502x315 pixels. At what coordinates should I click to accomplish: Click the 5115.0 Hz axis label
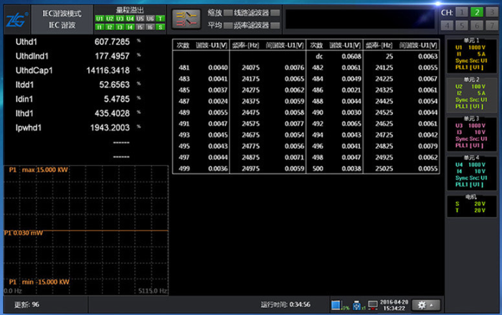tap(152, 291)
